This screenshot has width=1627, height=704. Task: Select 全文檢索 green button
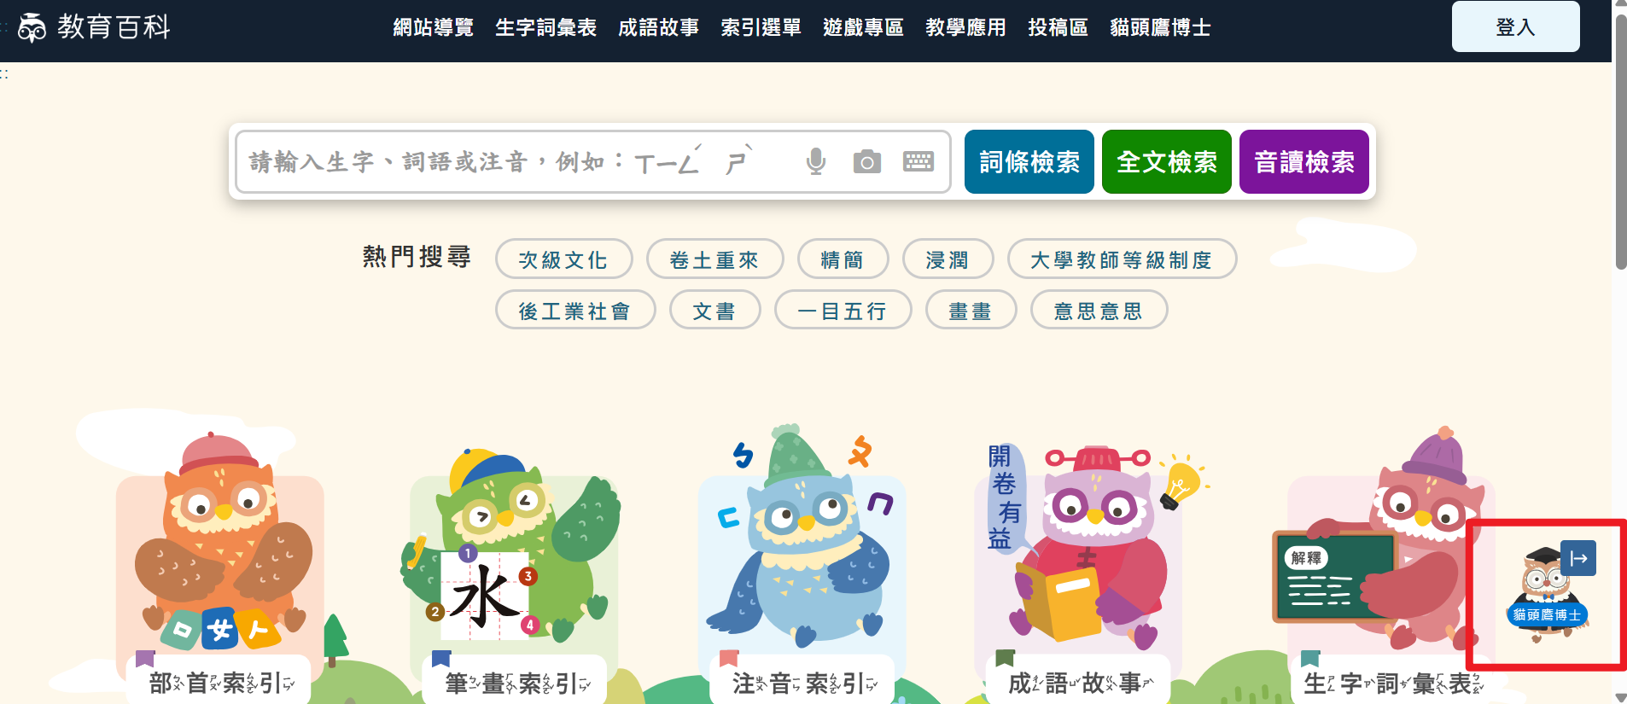1167,161
